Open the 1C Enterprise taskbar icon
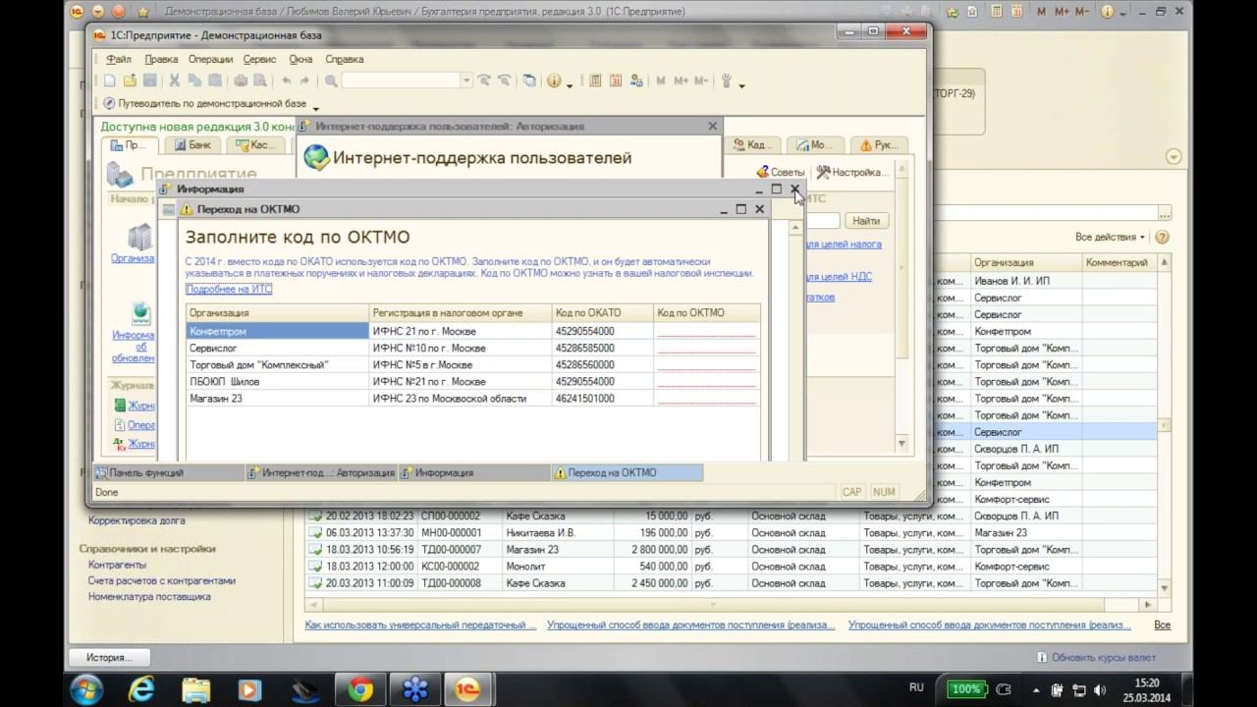Screen dimensions: 1257x707 (x=468, y=689)
